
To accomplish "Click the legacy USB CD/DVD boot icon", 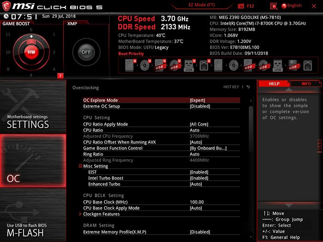I will pos(263,65).
